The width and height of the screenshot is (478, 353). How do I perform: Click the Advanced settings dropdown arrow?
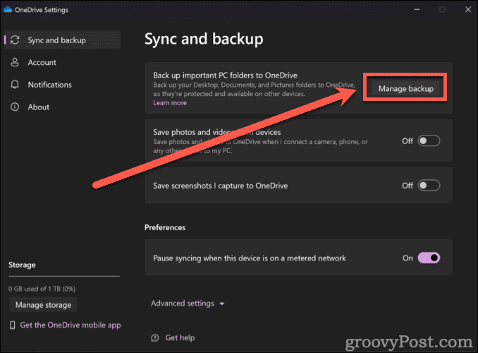tap(222, 304)
